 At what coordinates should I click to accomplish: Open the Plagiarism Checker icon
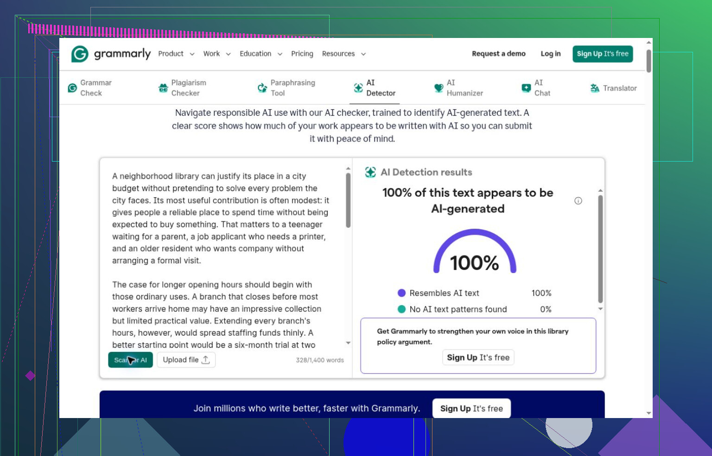tap(163, 88)
